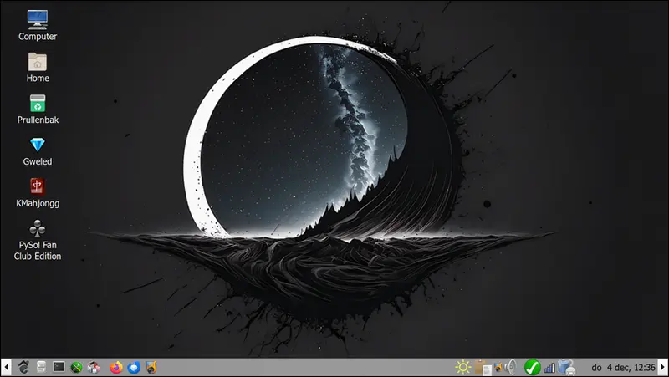669x377 pixels.
Task: Collapse panel with right edge arrow
Action: point(662,367)
